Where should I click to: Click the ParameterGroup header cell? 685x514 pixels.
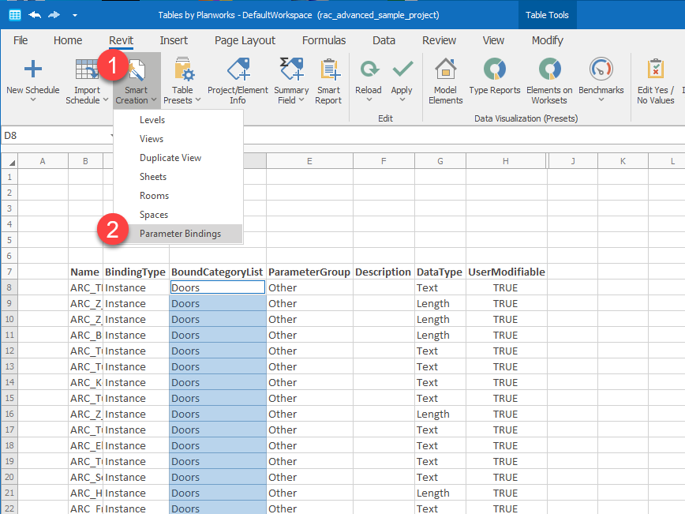coord(309,272)
